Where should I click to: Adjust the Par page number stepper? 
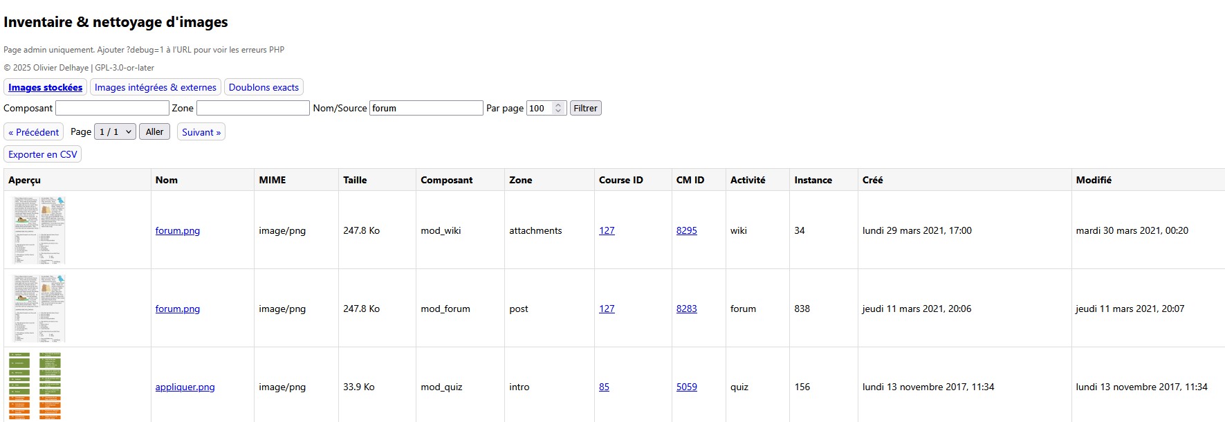pyautogui.click(x=558, y=108)
